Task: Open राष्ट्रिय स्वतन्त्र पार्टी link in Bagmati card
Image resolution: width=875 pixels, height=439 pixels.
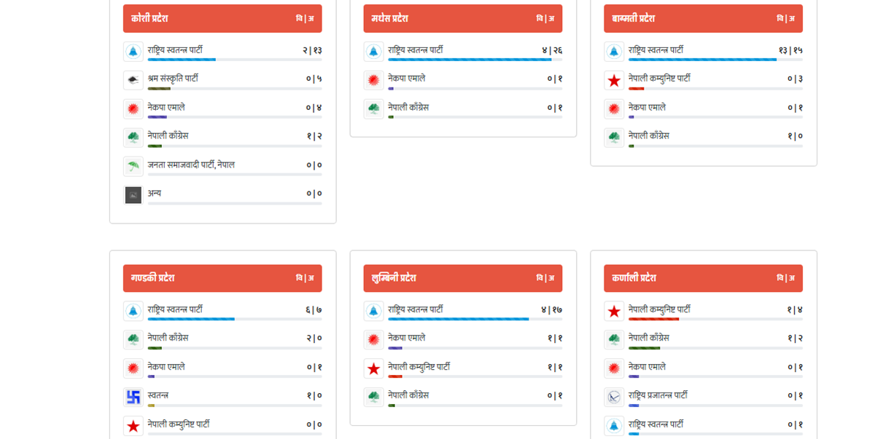Action: (x=656, y=50)
